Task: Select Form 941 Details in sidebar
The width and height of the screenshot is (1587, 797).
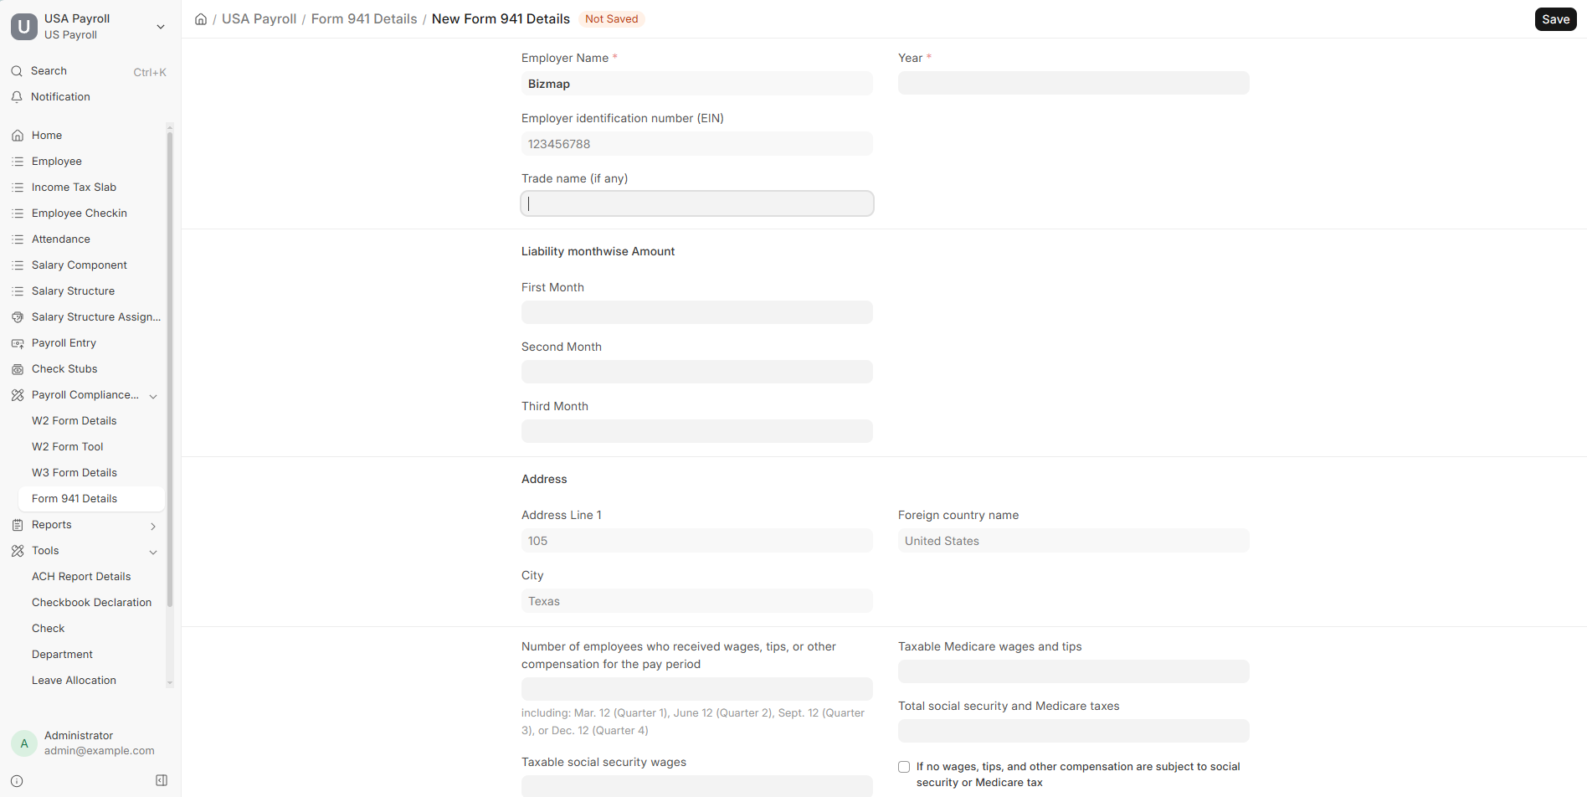Action: 92,499
